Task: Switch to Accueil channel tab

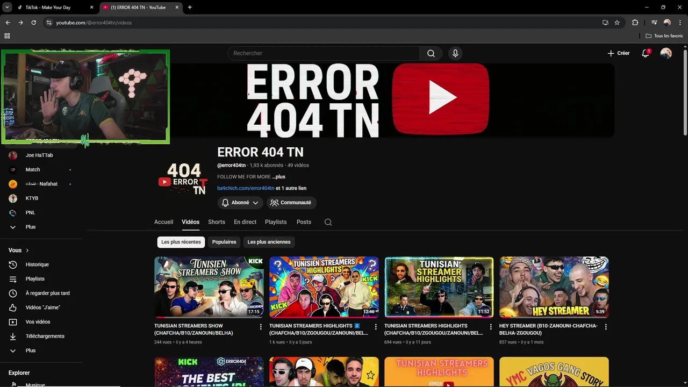Action: (163, 222)
